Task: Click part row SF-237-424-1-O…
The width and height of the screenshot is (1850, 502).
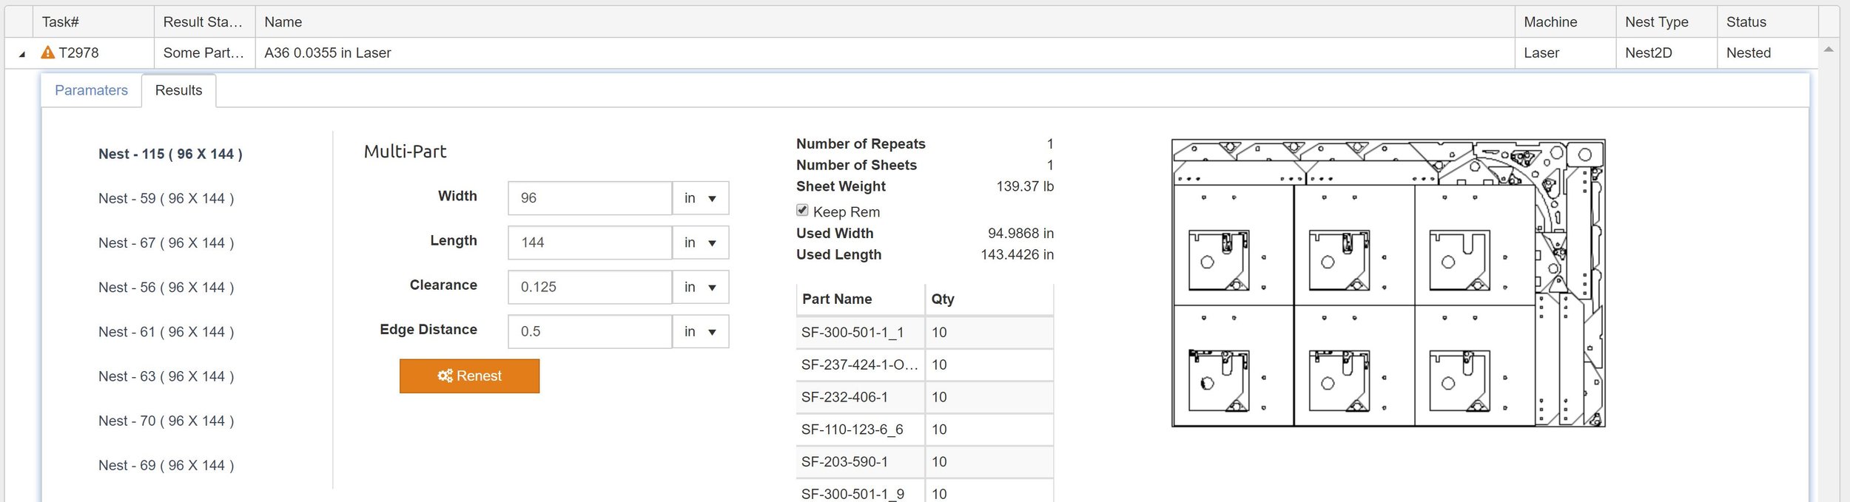Action: (924, 364)
